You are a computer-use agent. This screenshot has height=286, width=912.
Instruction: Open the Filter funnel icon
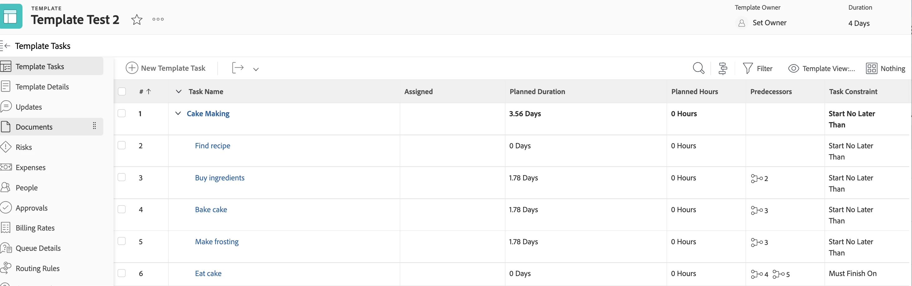click(x=748, y=68)
